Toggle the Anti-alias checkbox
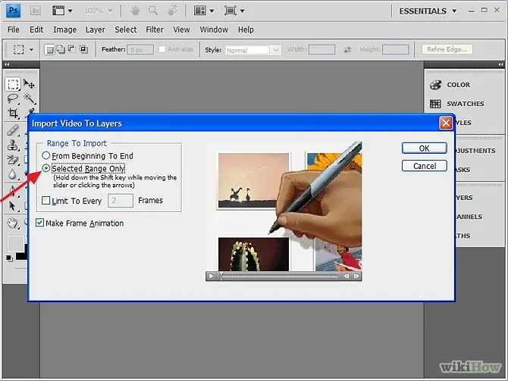This screenshot has height=381, width=508. click(x=162, y=49)
